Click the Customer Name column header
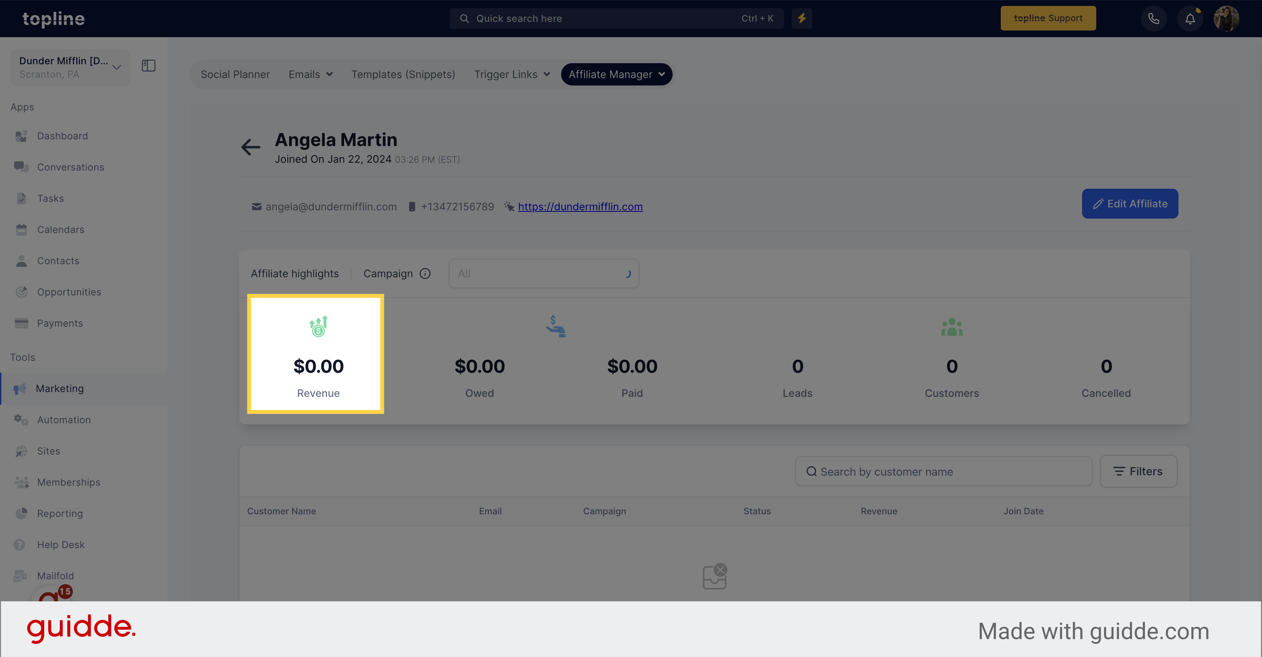Screen dimensions: 1262x657 tap(281, 511)
